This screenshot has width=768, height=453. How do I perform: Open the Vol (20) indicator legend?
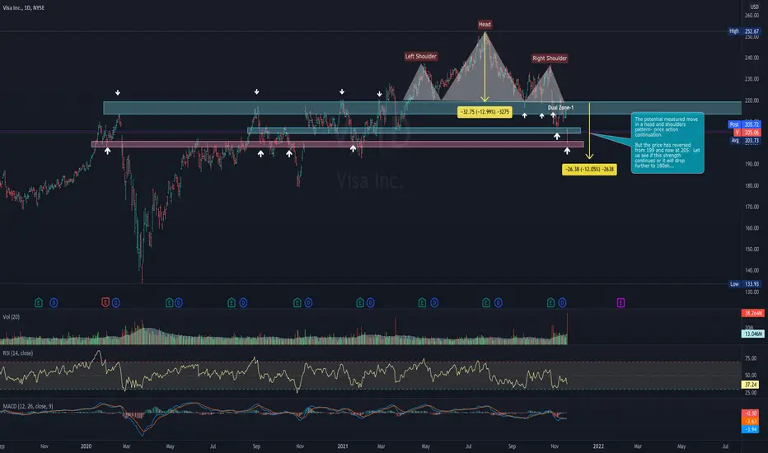pos(12,317)
